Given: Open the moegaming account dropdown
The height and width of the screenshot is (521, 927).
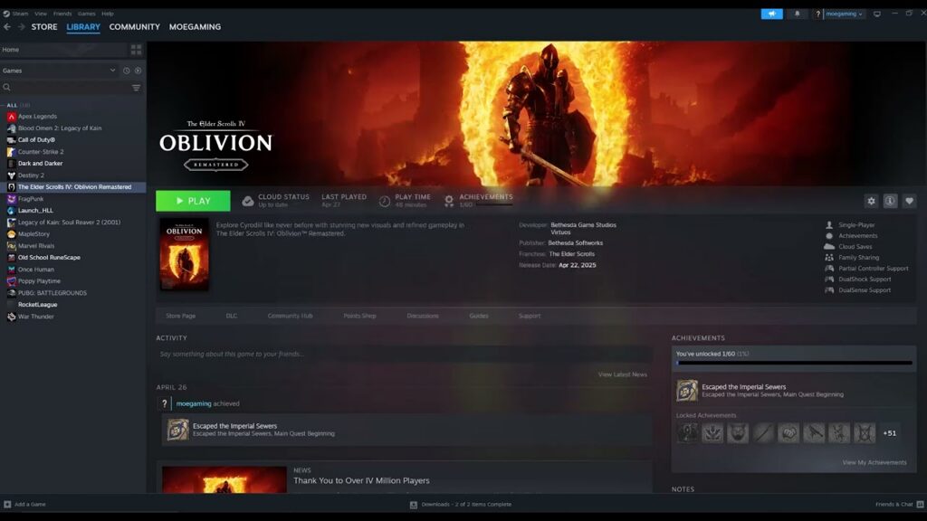Looking at the screenshot, I should [844, 14].
